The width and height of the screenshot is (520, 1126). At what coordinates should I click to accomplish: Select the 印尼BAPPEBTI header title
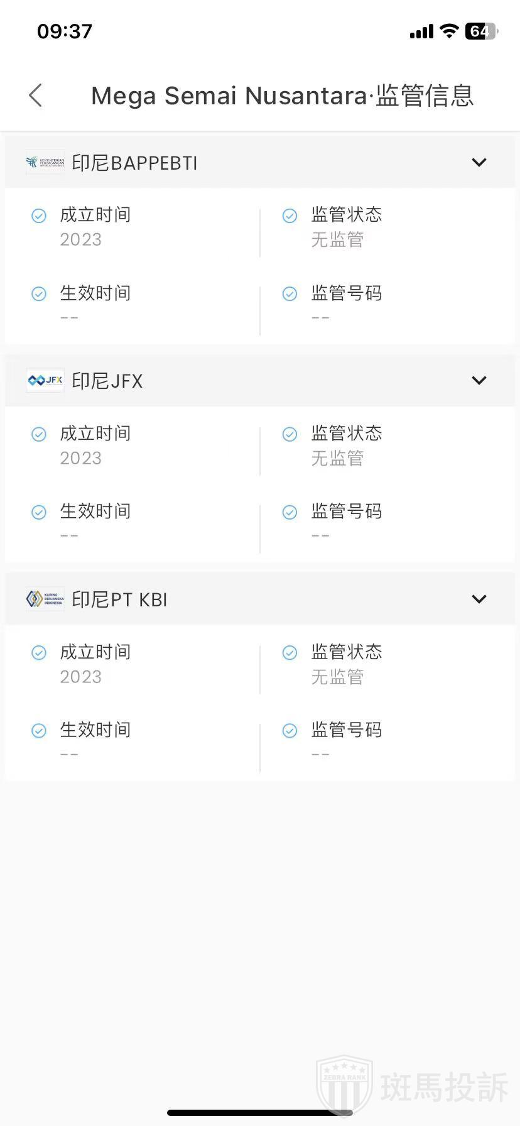(x=134, y=163)
